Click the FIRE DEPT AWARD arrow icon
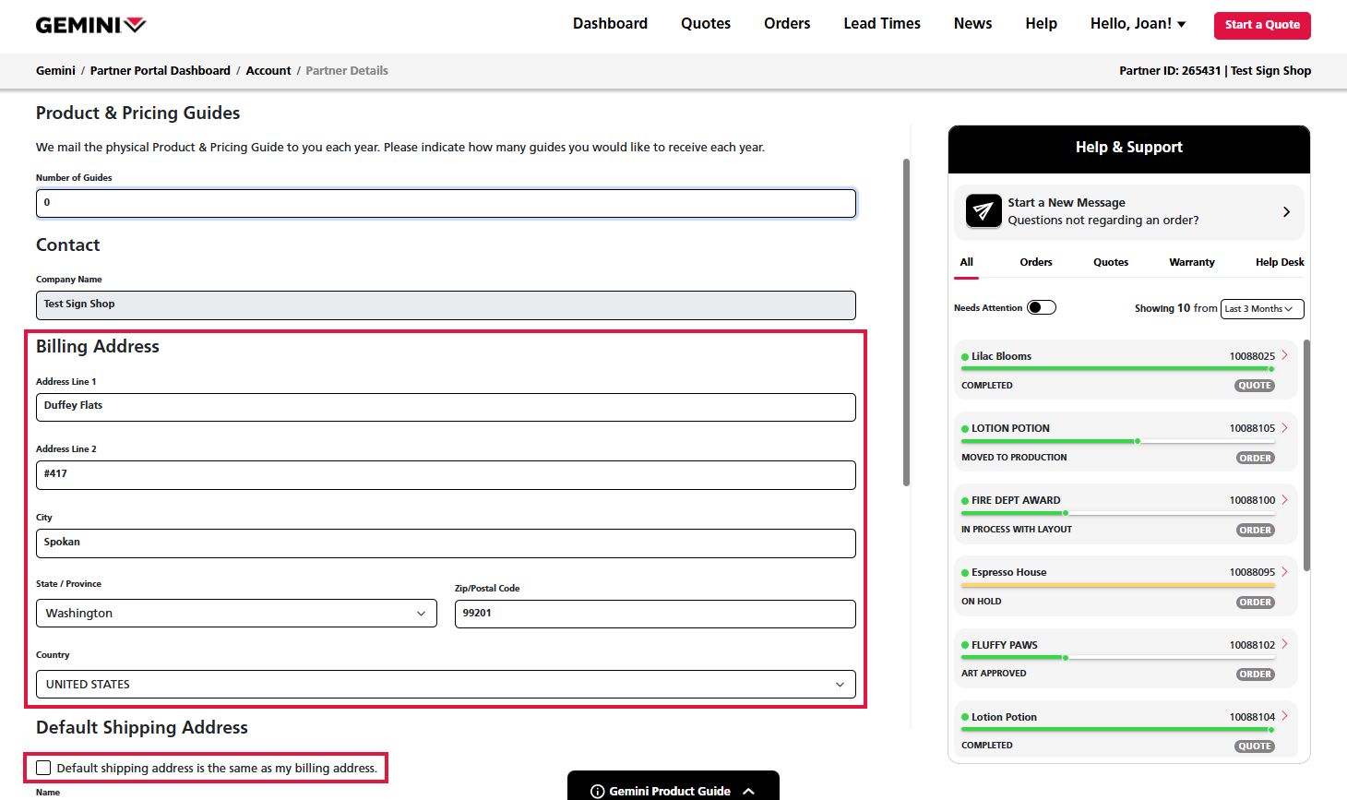The image size is (1347, 800). pyautogui.click(x=1284, y=499)
